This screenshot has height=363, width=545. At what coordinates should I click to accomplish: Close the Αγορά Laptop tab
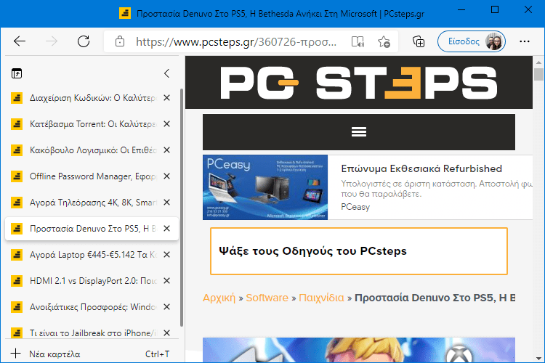click(167, 255)
